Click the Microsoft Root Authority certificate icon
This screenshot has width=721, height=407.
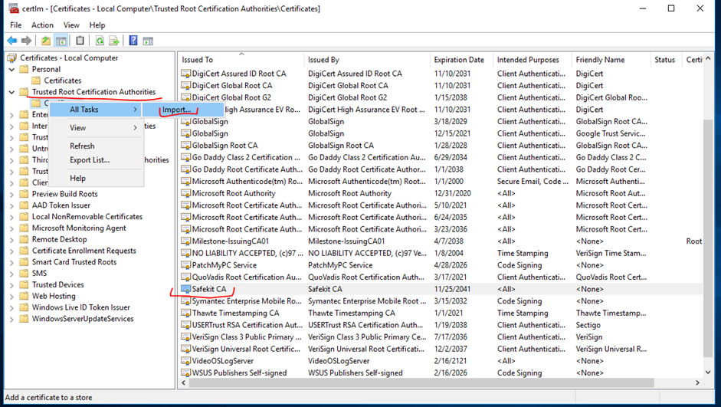185,193
